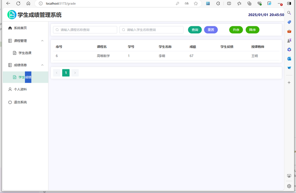Click the 学生成绩管理系统 title
The height and width of the screenshot is (193, 296).
click(x=40, y=15)
